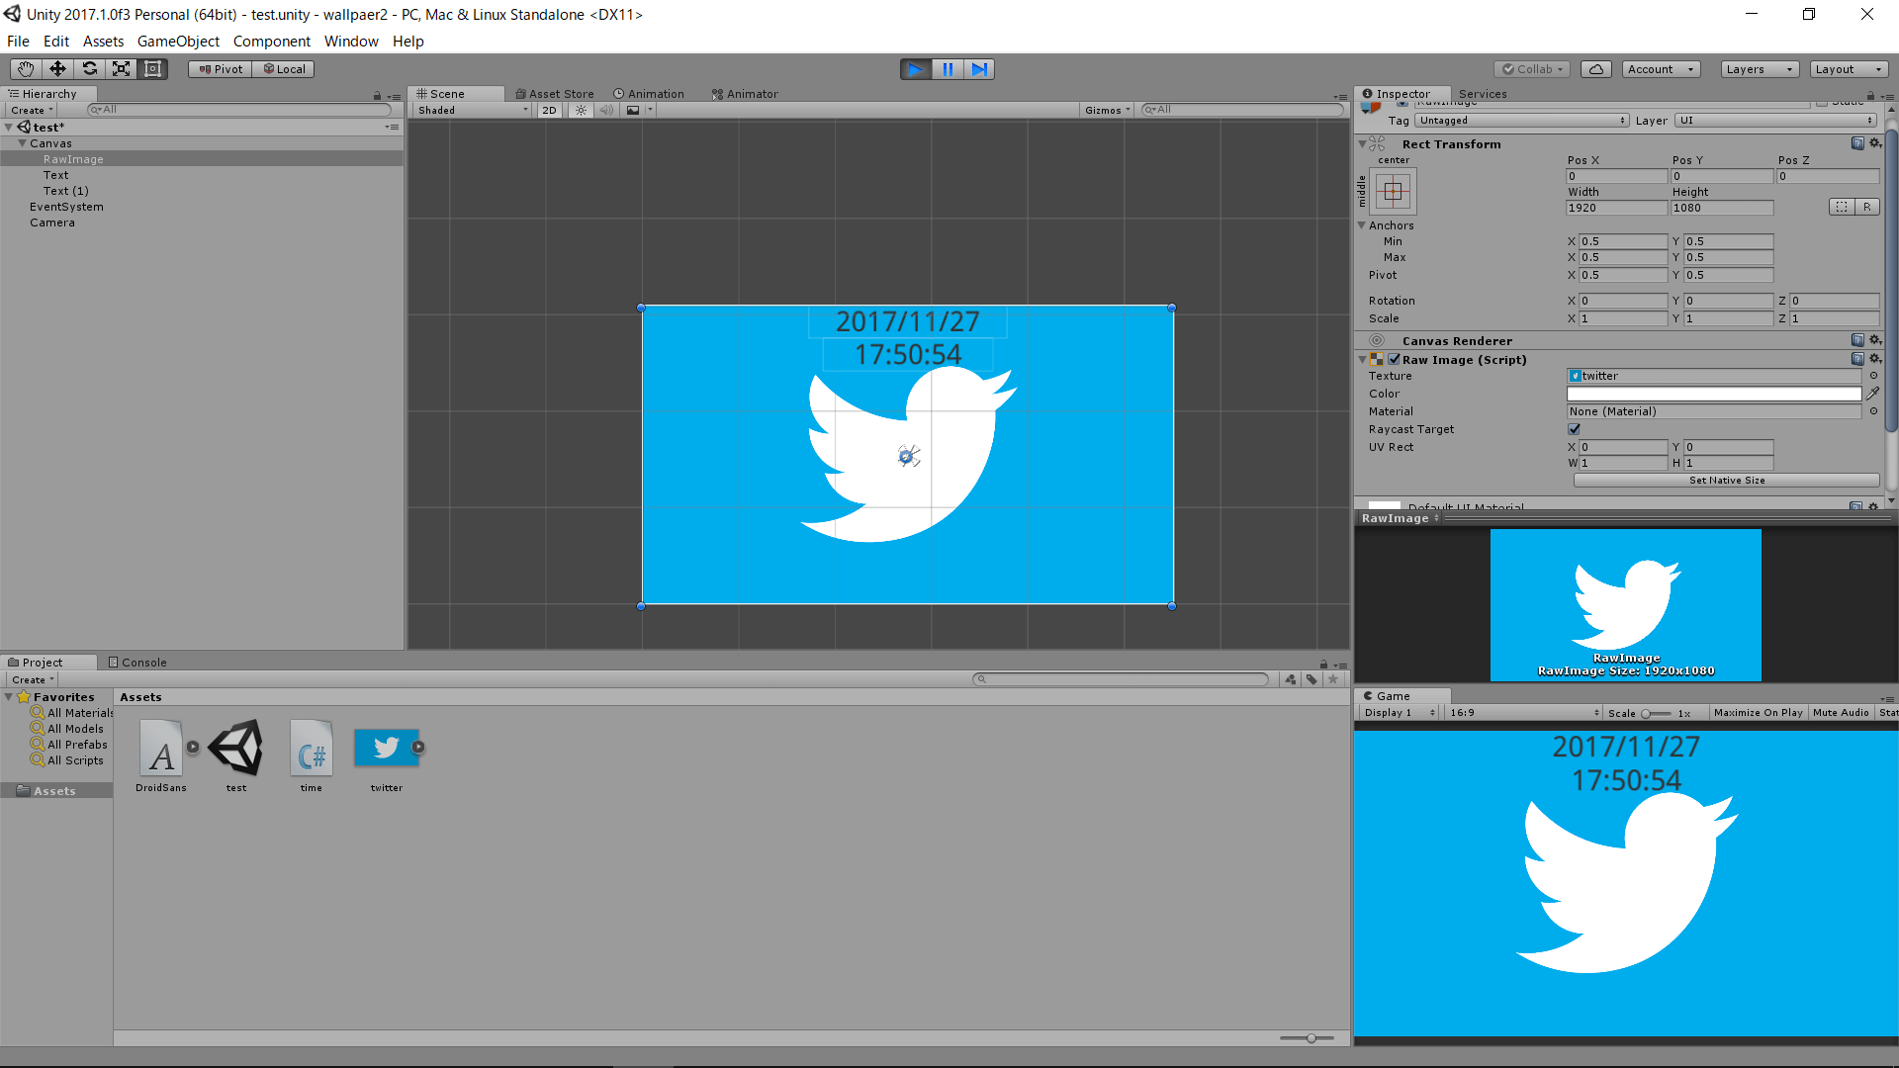Select the Scale tool

coord(121,69)
